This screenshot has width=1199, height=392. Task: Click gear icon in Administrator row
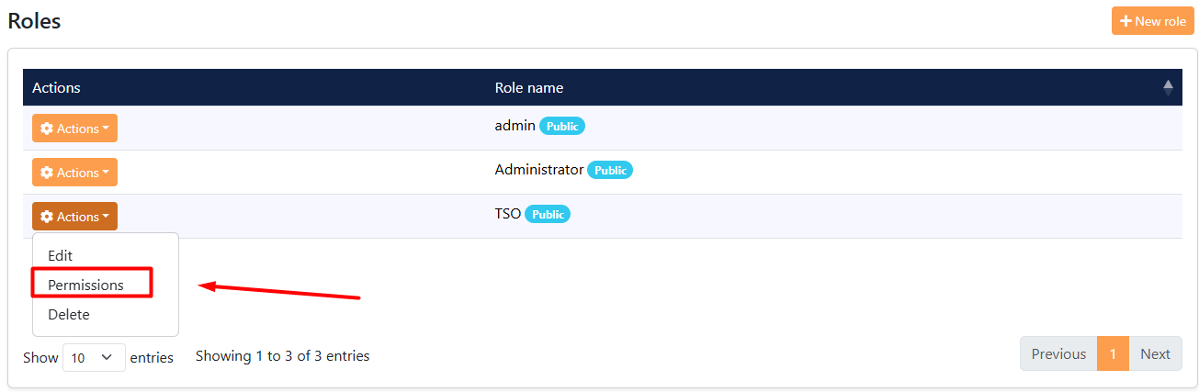47,173
